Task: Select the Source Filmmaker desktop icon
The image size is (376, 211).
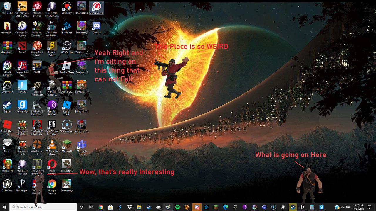Action: pyautogui.click(x=37, y=88)
